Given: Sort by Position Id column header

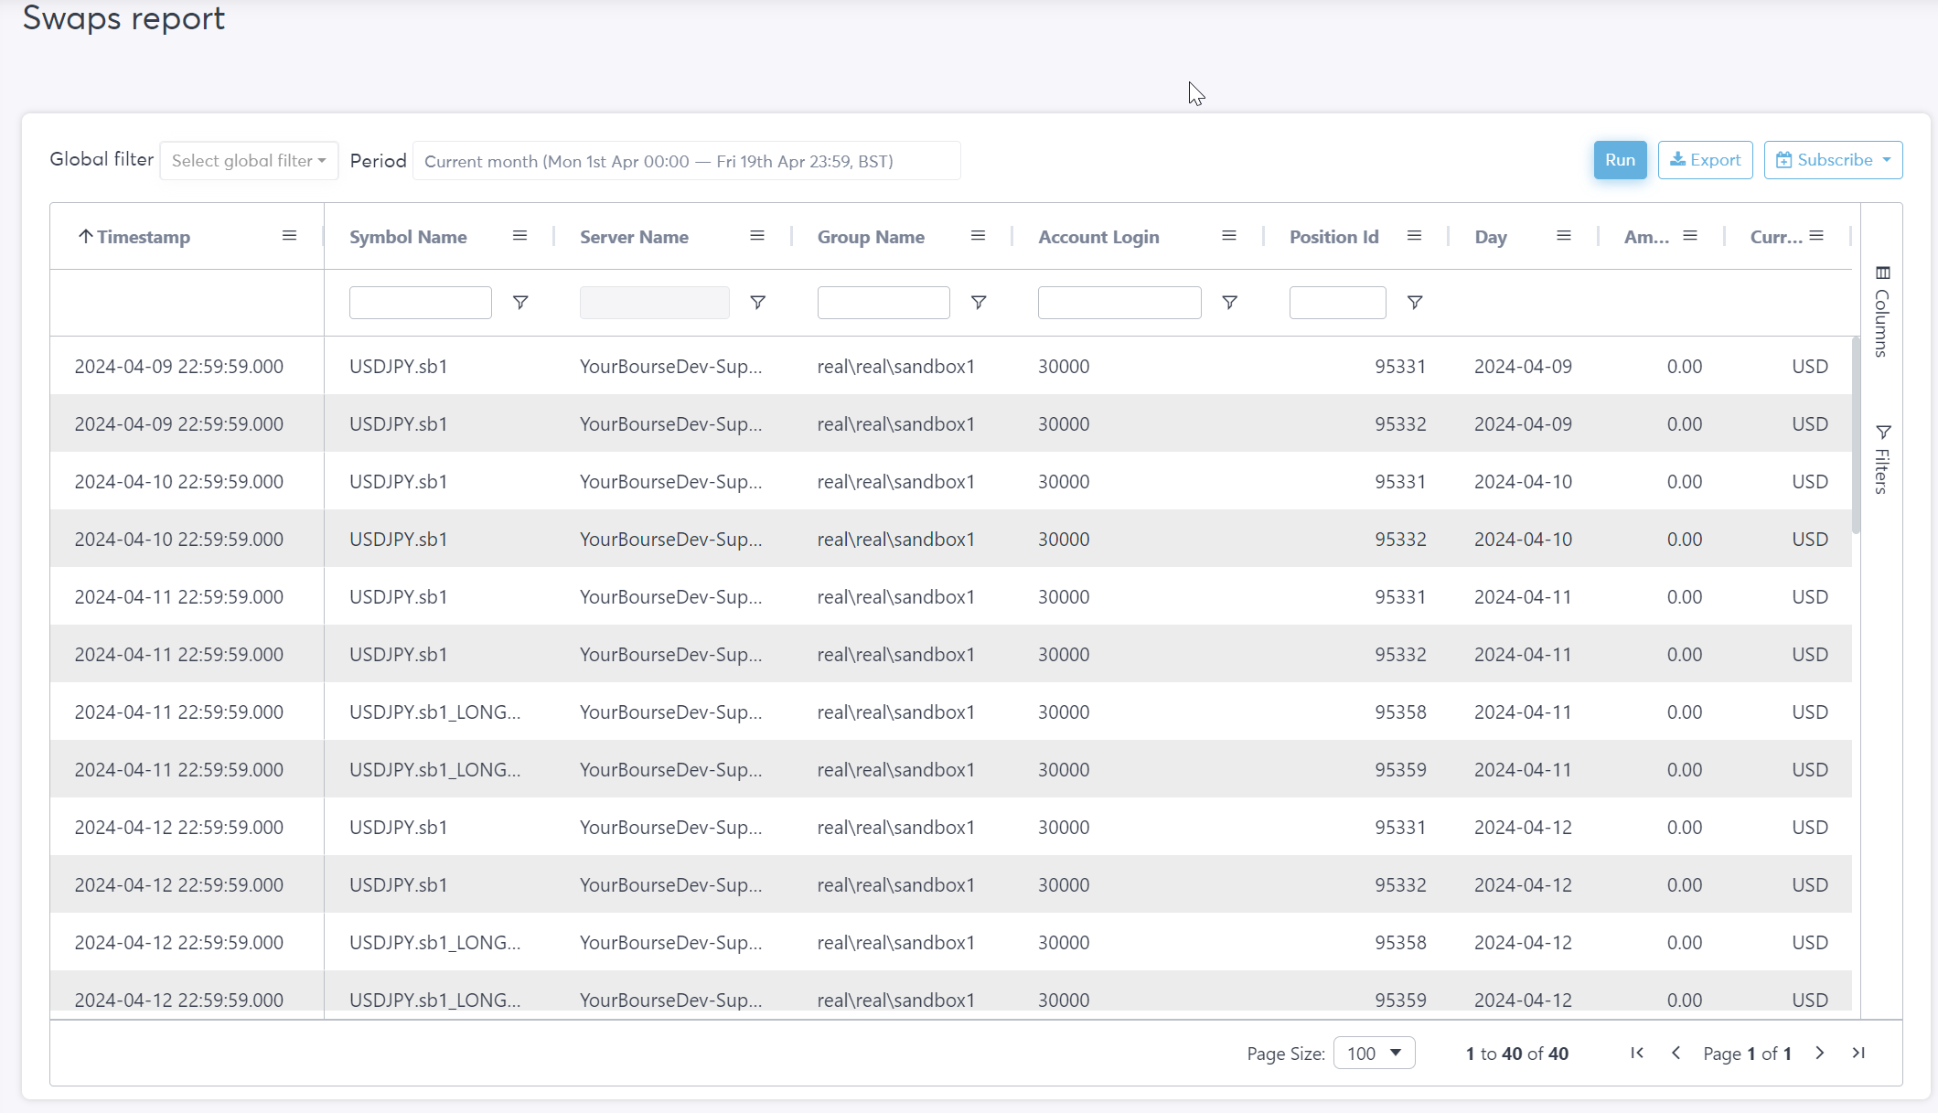Looking at the screenshot, I should [x=1333, y=237].
